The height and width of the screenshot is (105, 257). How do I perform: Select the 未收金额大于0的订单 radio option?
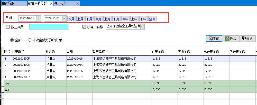pyautogui.click(x=30, y=40)
